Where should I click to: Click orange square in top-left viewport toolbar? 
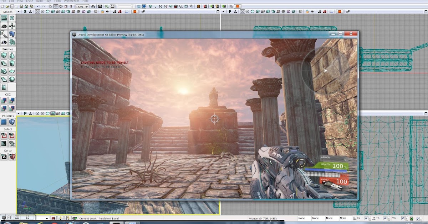pyautogui.click(x=135, y=11)
